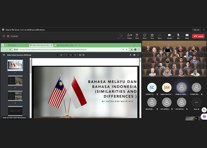Click the File site info chip

point(16,49)
